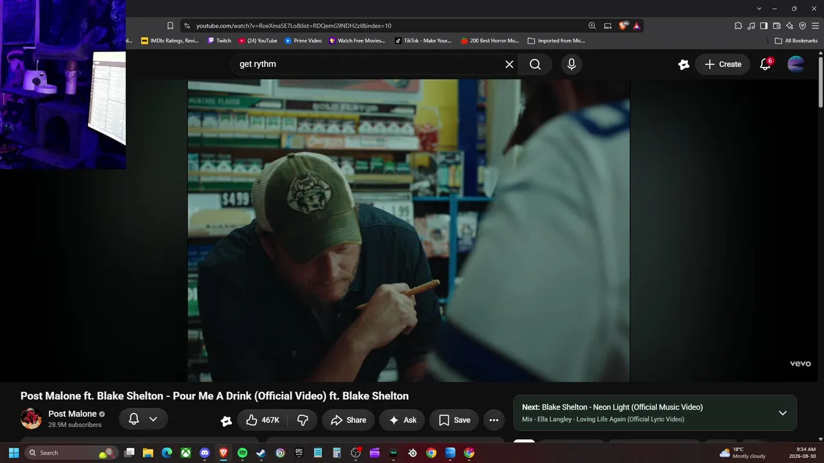Open Epic Games Launcher from the taskbar
The image size is (824, 463).
(299, 453)
